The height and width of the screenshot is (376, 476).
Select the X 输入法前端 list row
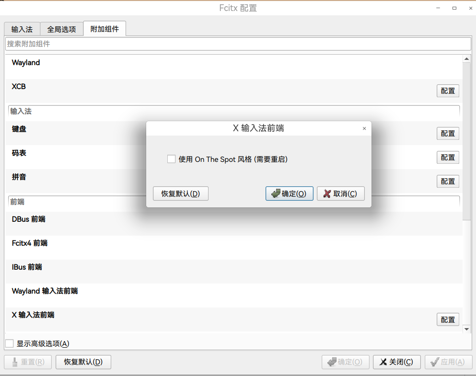[x=234, y=319]
